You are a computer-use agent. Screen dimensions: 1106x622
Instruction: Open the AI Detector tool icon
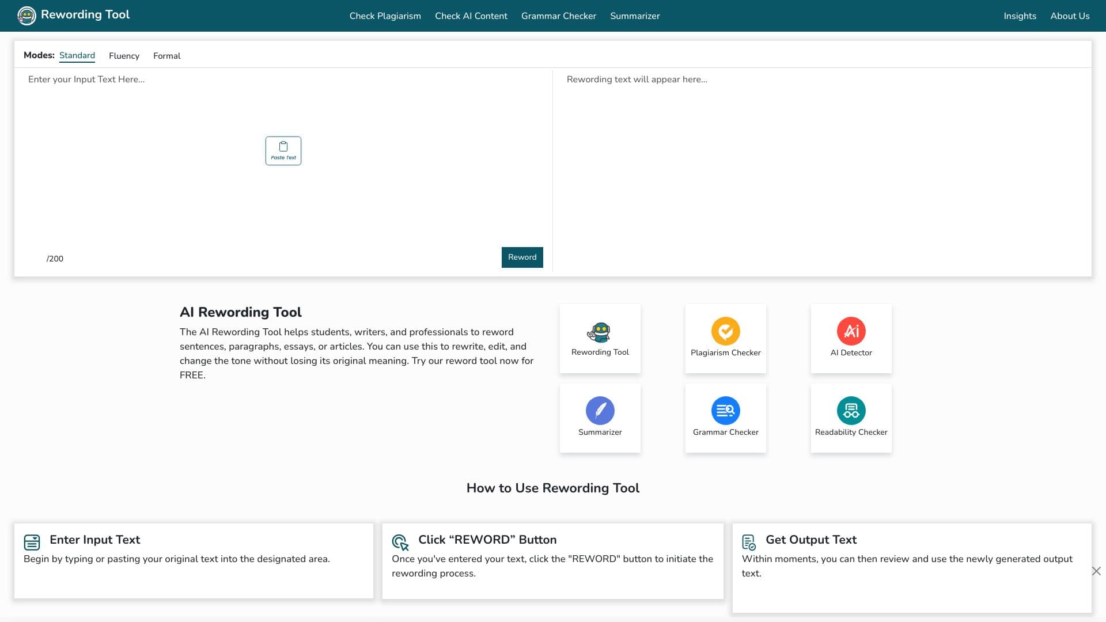pyautogui.click(x=851, y=331)
